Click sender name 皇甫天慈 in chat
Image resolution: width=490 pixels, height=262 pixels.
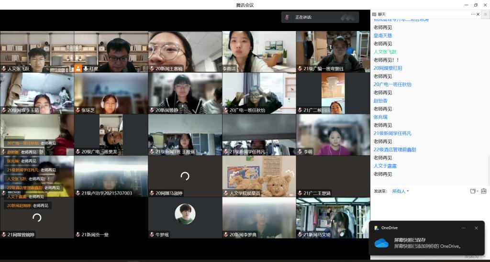click(383, 35)
